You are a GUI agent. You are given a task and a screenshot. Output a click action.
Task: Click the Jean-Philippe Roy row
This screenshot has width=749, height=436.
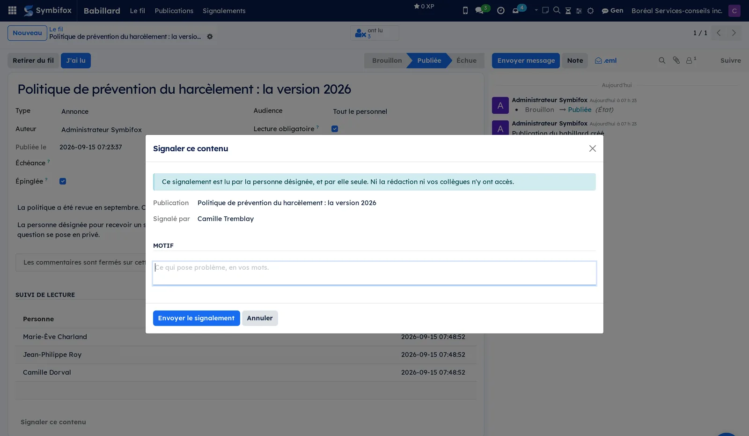[x=246, y=355]
